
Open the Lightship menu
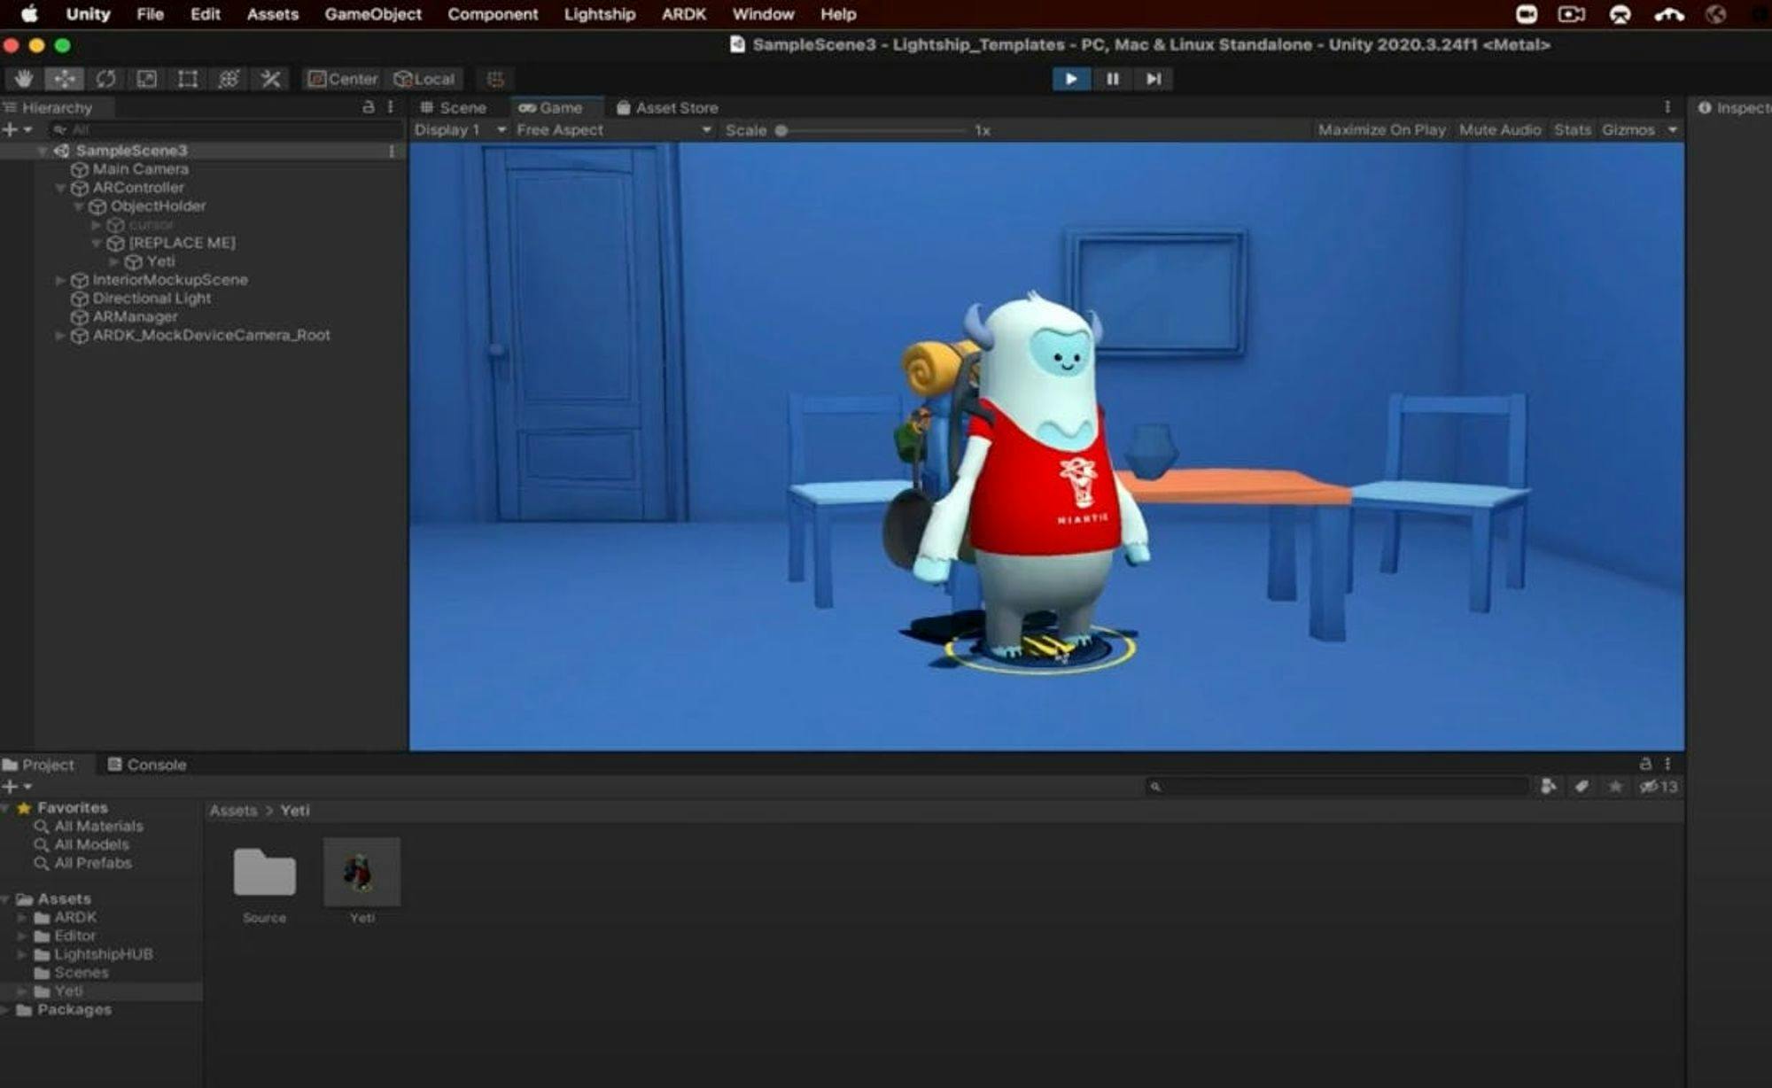(x=599, y=14)
